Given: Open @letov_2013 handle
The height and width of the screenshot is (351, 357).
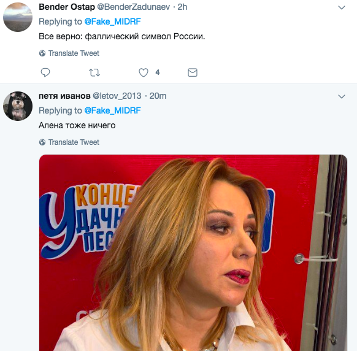Looking at the screenshot, I should tap(117, 96).
